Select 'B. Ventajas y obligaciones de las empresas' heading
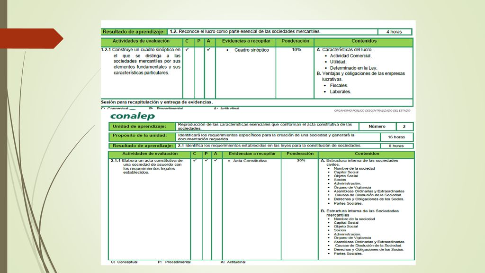Screen dimensions: 485x273 coord(360,73)
